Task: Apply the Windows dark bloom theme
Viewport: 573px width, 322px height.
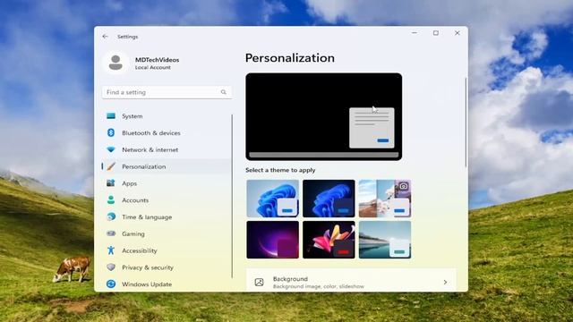Action: 329,199
